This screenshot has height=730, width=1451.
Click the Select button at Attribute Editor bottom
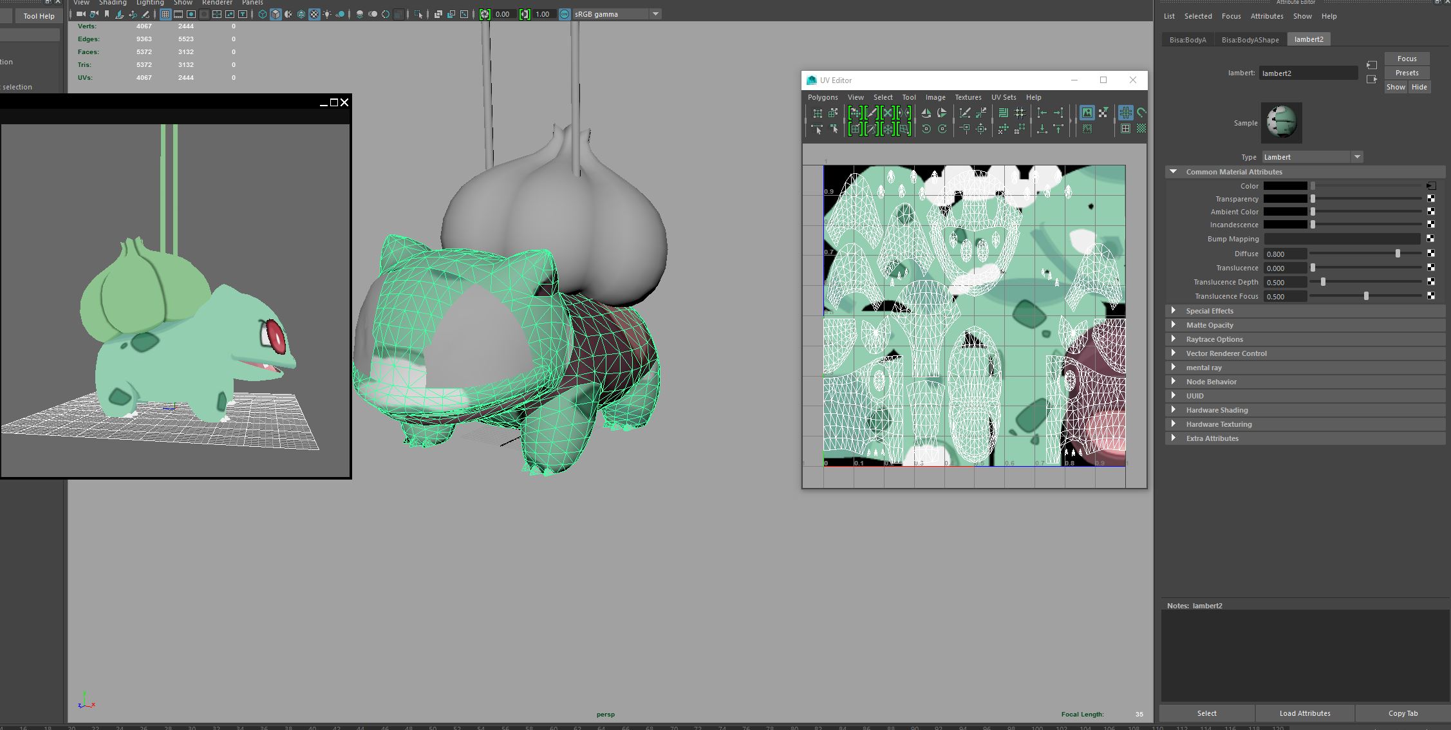tap(1206, 713)
